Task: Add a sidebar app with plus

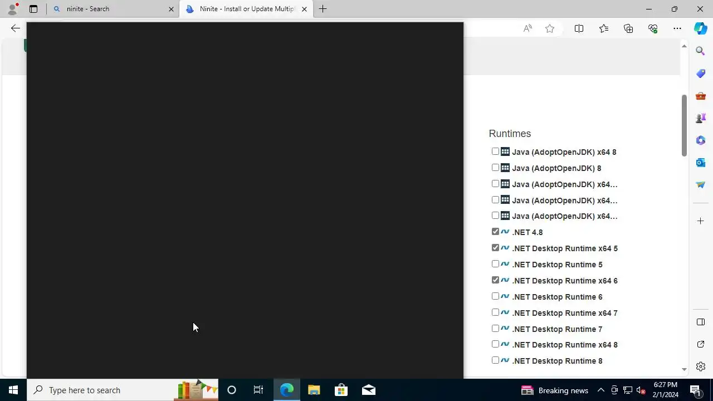Action: click(x=701, y=221)
